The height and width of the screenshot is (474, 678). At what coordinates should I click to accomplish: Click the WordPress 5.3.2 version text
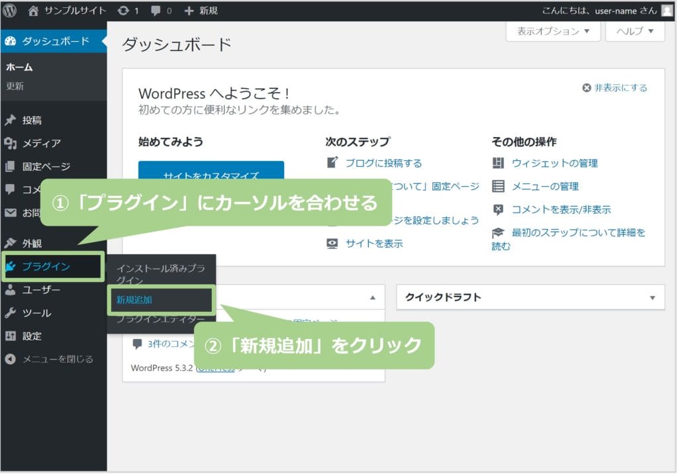(x=162, y=368)
